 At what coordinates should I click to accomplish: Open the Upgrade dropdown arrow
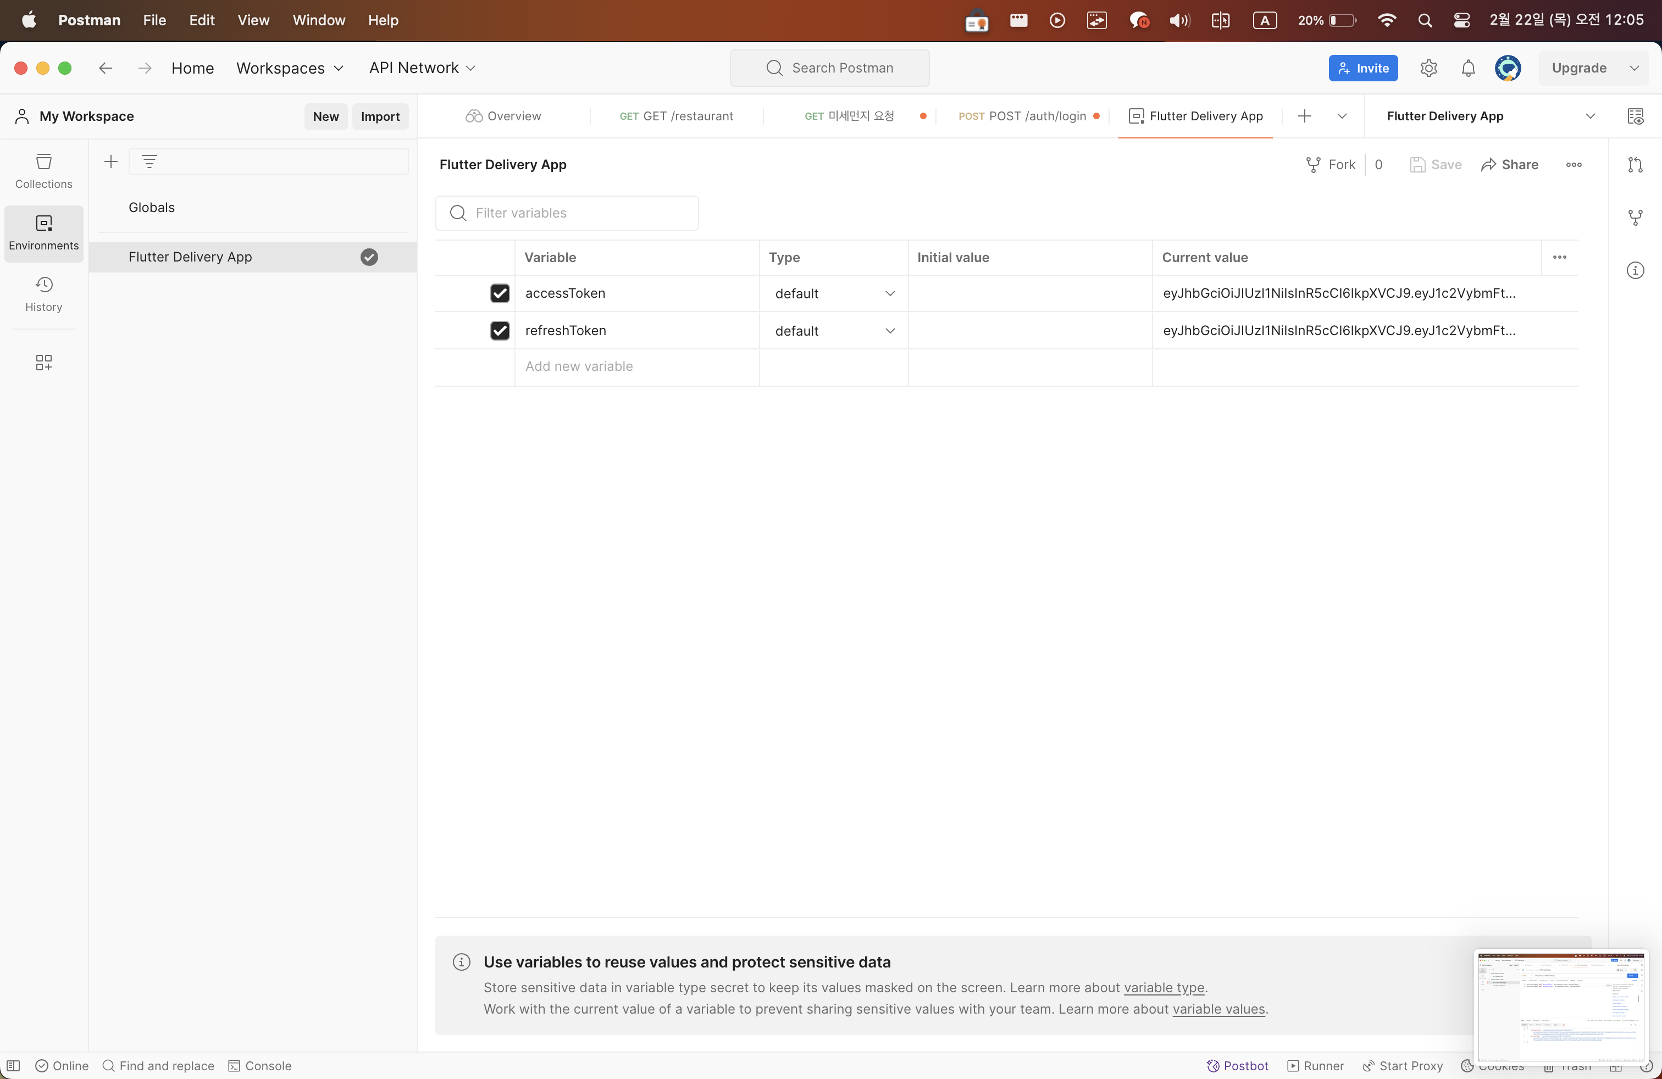pyautogui.click(x=1633, y=68)
